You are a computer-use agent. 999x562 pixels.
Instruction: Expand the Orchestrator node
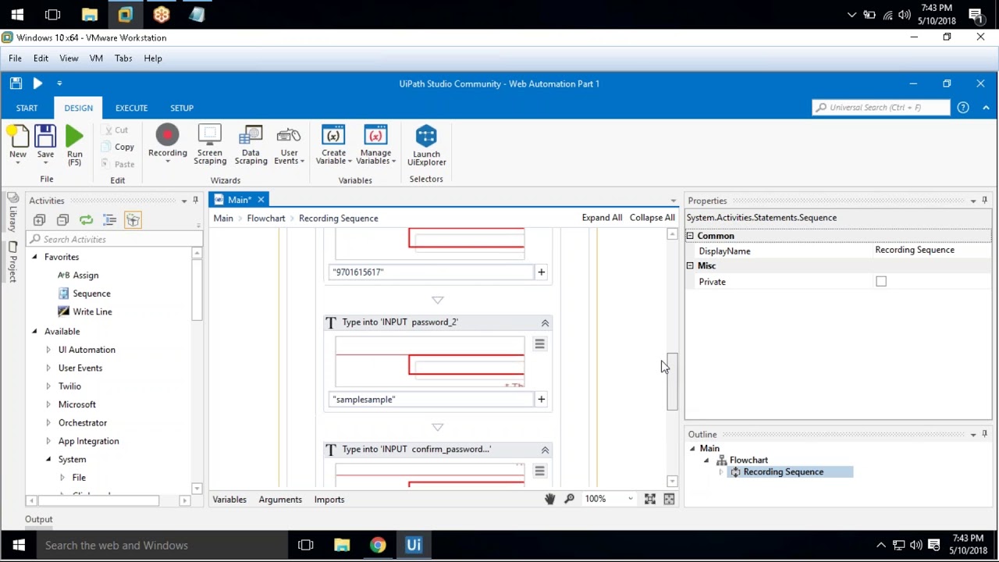pyautogui.click(x=48, y=423)
